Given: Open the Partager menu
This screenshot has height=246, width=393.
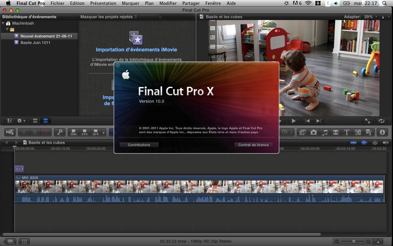Looking at the screenshot, I should [x=191, y=3].
